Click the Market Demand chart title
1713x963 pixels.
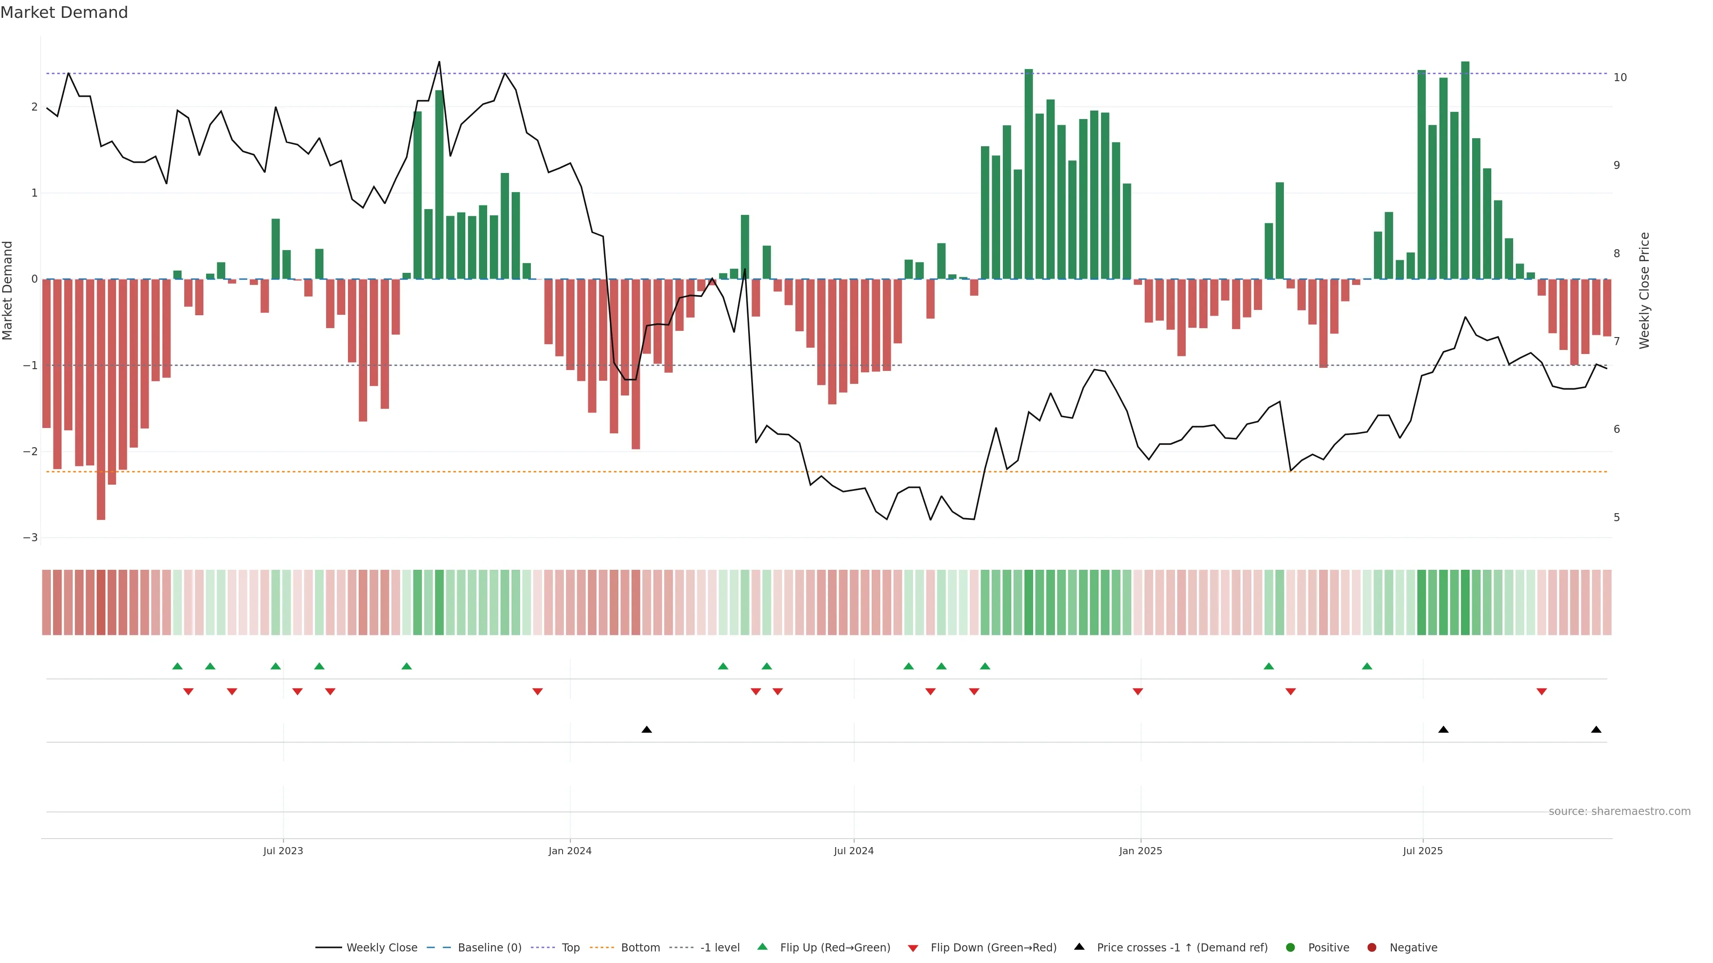pos(64,12)
